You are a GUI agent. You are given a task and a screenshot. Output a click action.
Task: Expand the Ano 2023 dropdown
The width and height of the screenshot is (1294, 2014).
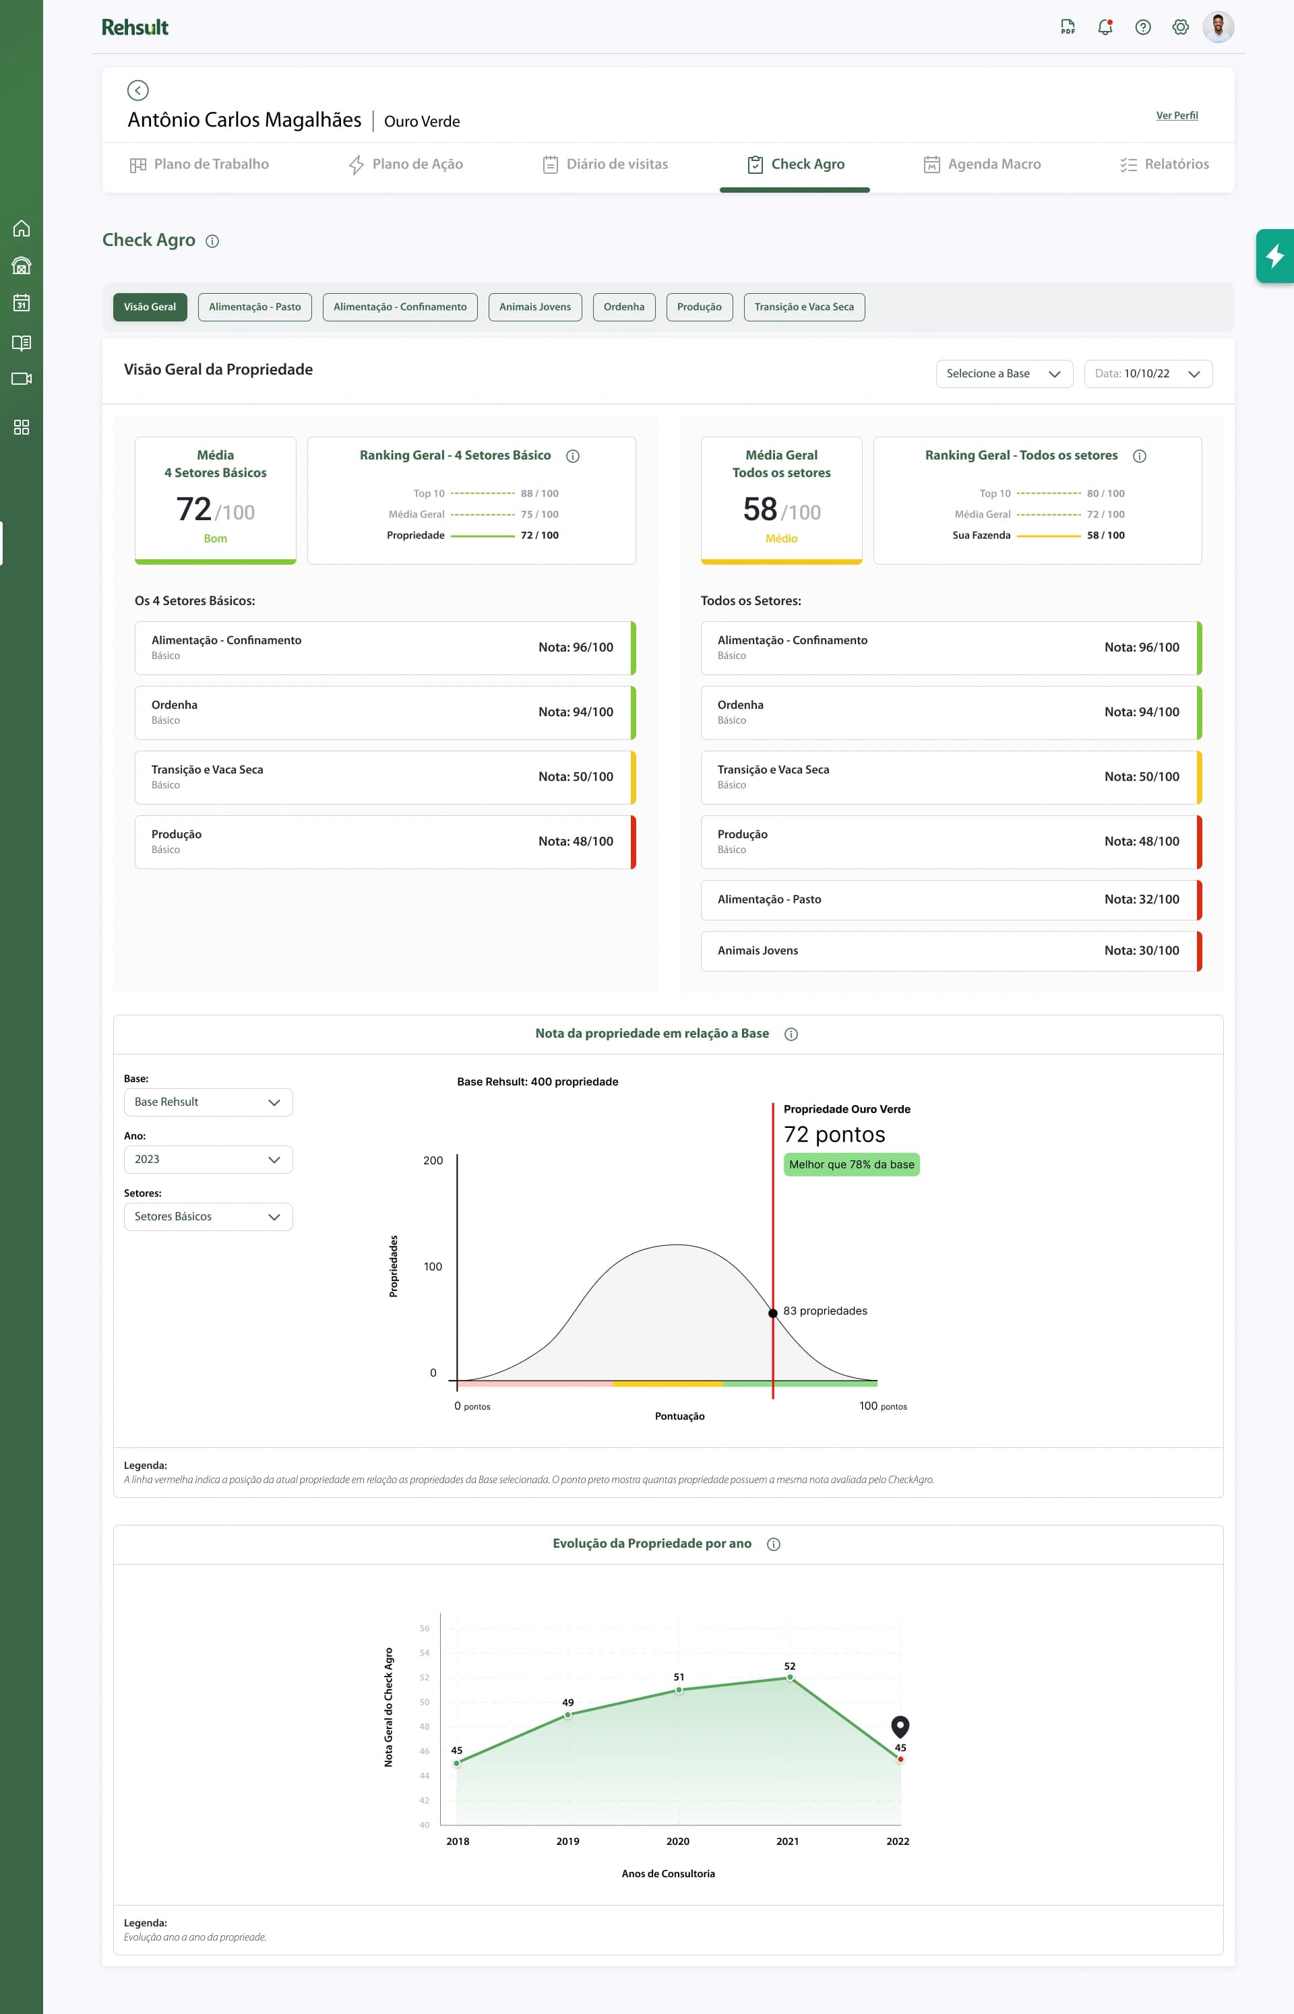point(208,1159)
